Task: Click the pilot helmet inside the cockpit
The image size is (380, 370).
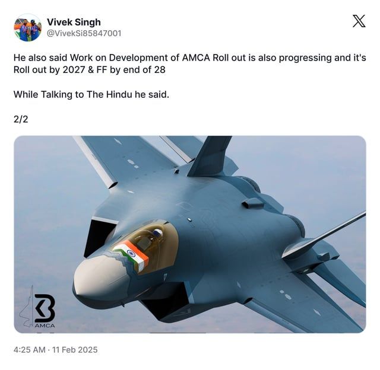Action: point(158,232)
